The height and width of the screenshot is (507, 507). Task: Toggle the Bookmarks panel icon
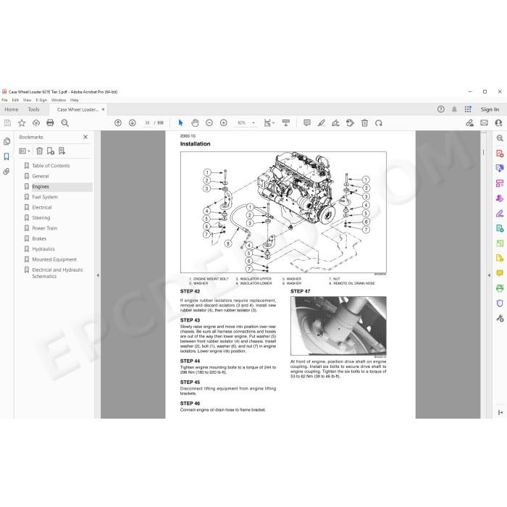coord(7,157)
